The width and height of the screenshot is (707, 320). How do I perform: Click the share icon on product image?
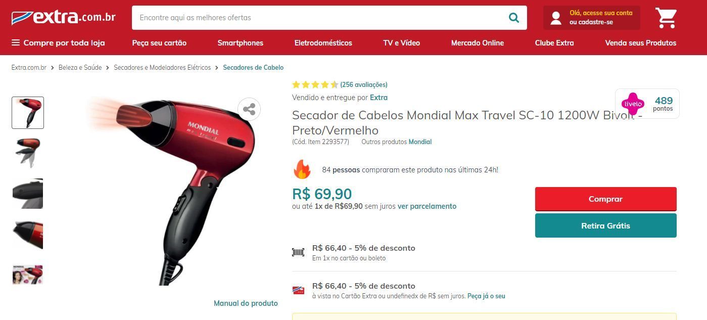click(x=249, y=109)
